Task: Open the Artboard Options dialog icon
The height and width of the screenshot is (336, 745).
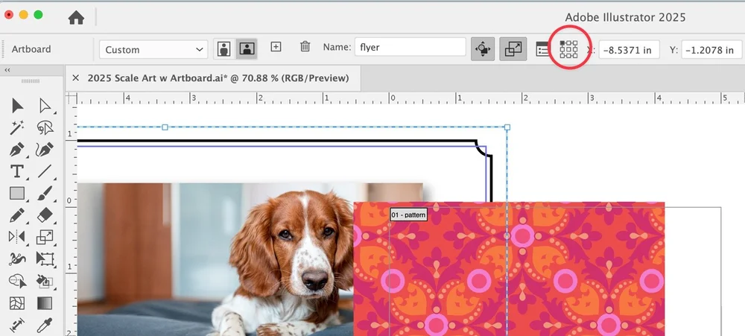Action: [x=542, y=49]
